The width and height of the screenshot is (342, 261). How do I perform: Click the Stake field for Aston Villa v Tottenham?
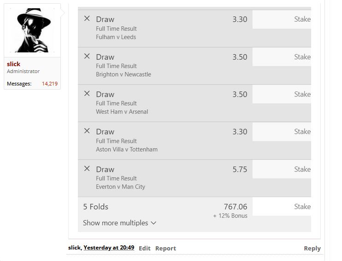click(282, 131)
